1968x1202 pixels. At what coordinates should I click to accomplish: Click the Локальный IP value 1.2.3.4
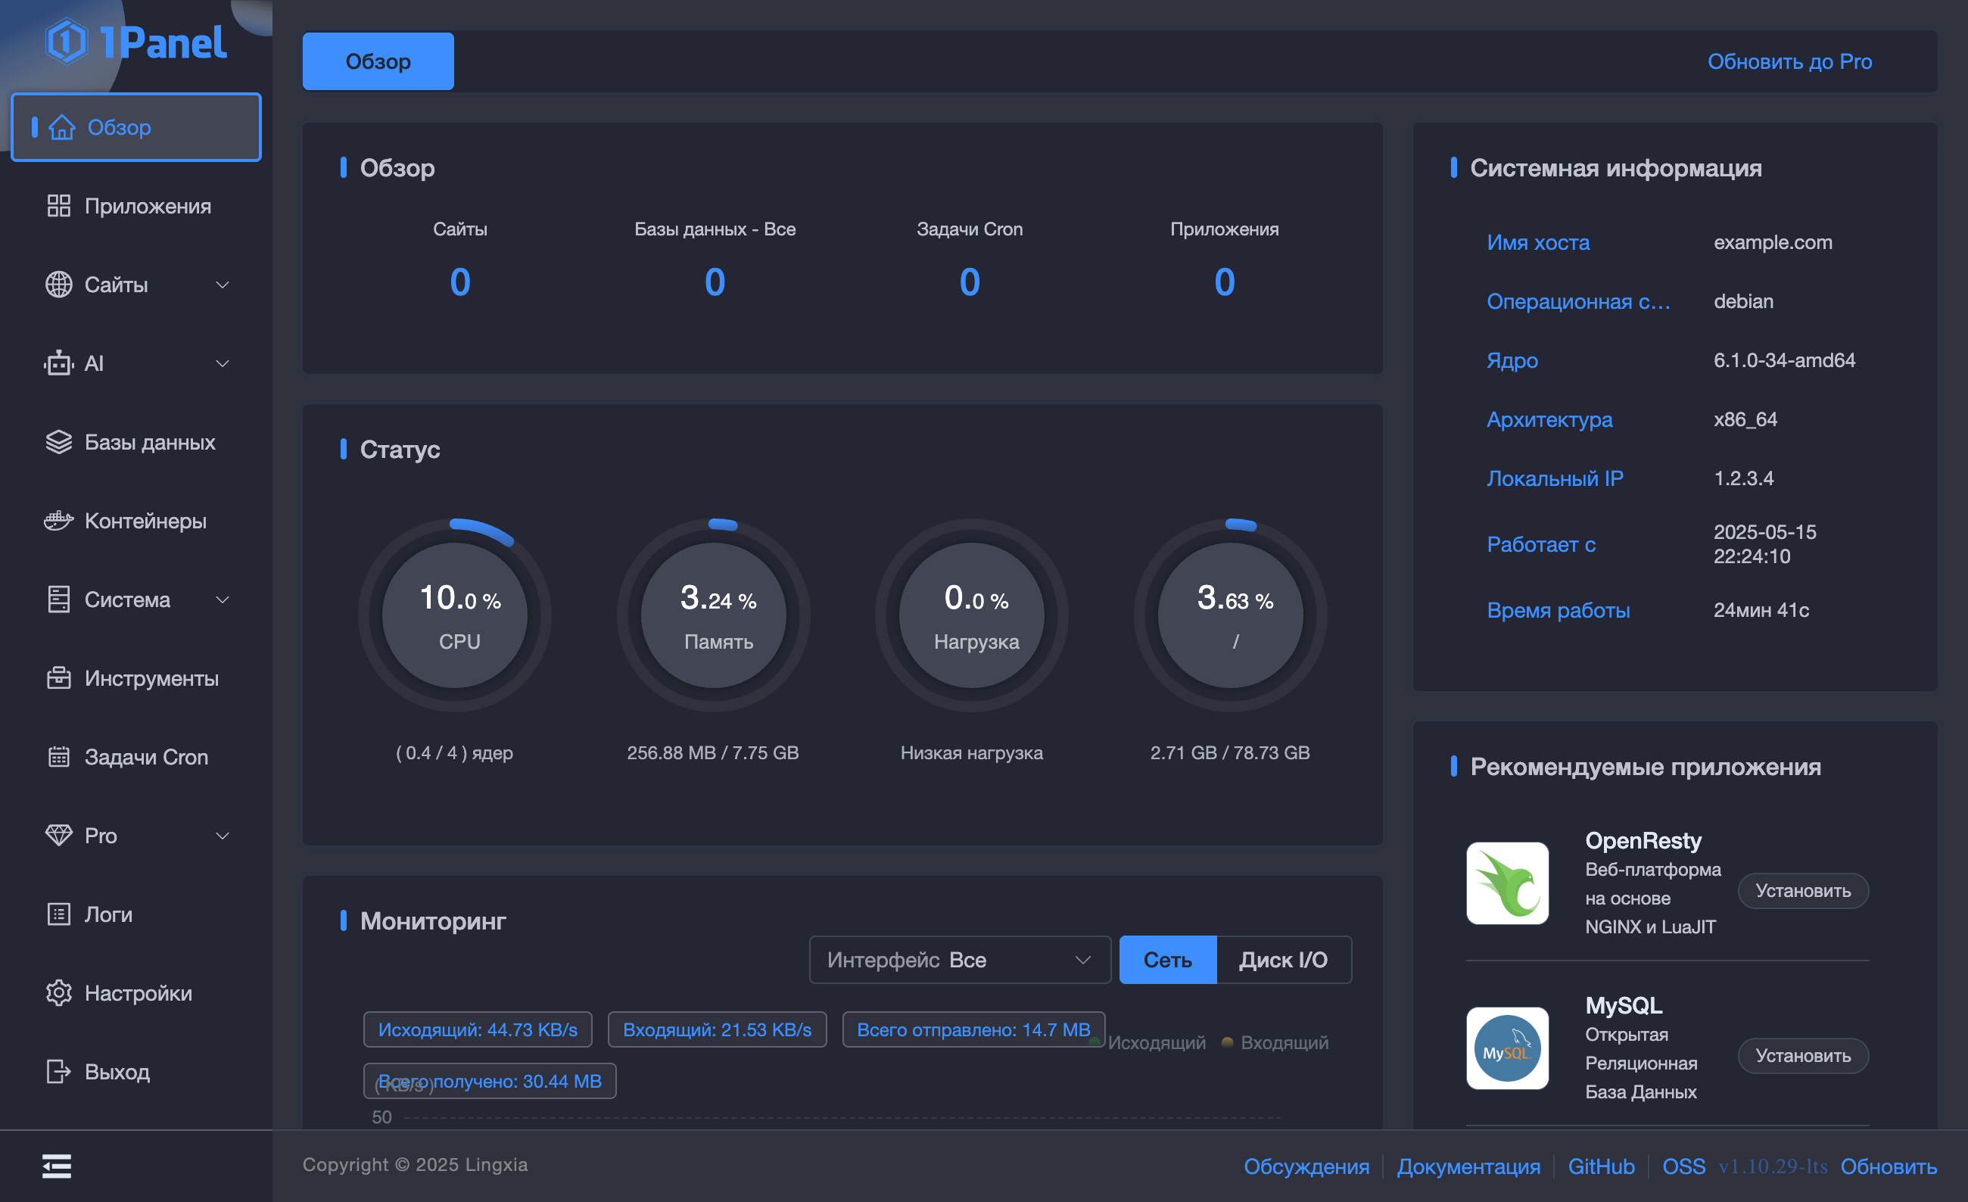1743,478
